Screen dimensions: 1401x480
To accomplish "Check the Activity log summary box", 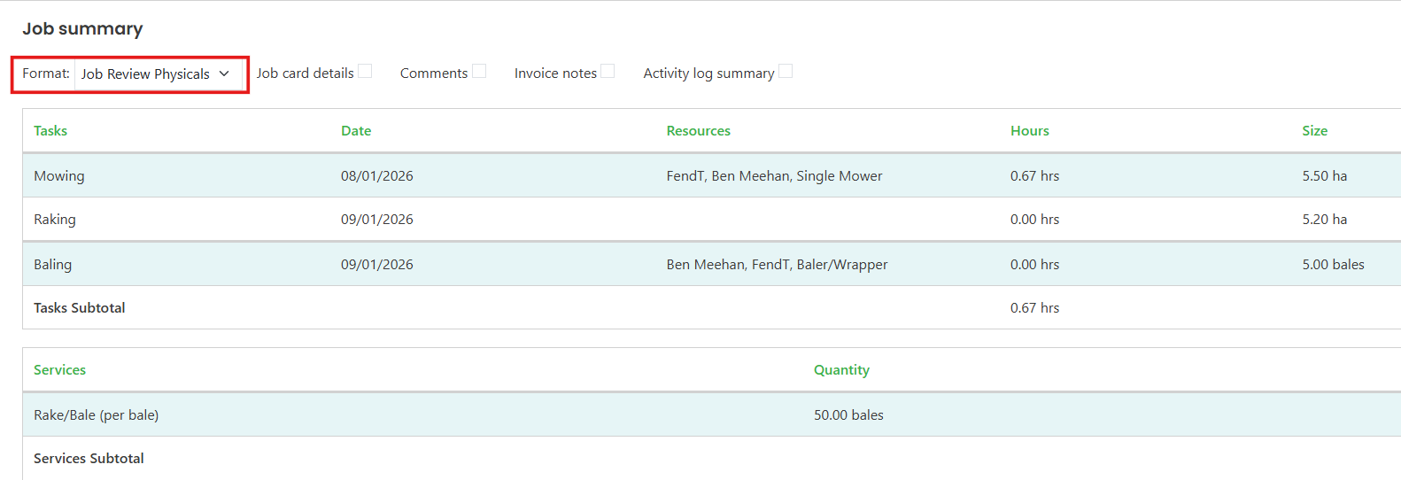I will tap(786, 72).
